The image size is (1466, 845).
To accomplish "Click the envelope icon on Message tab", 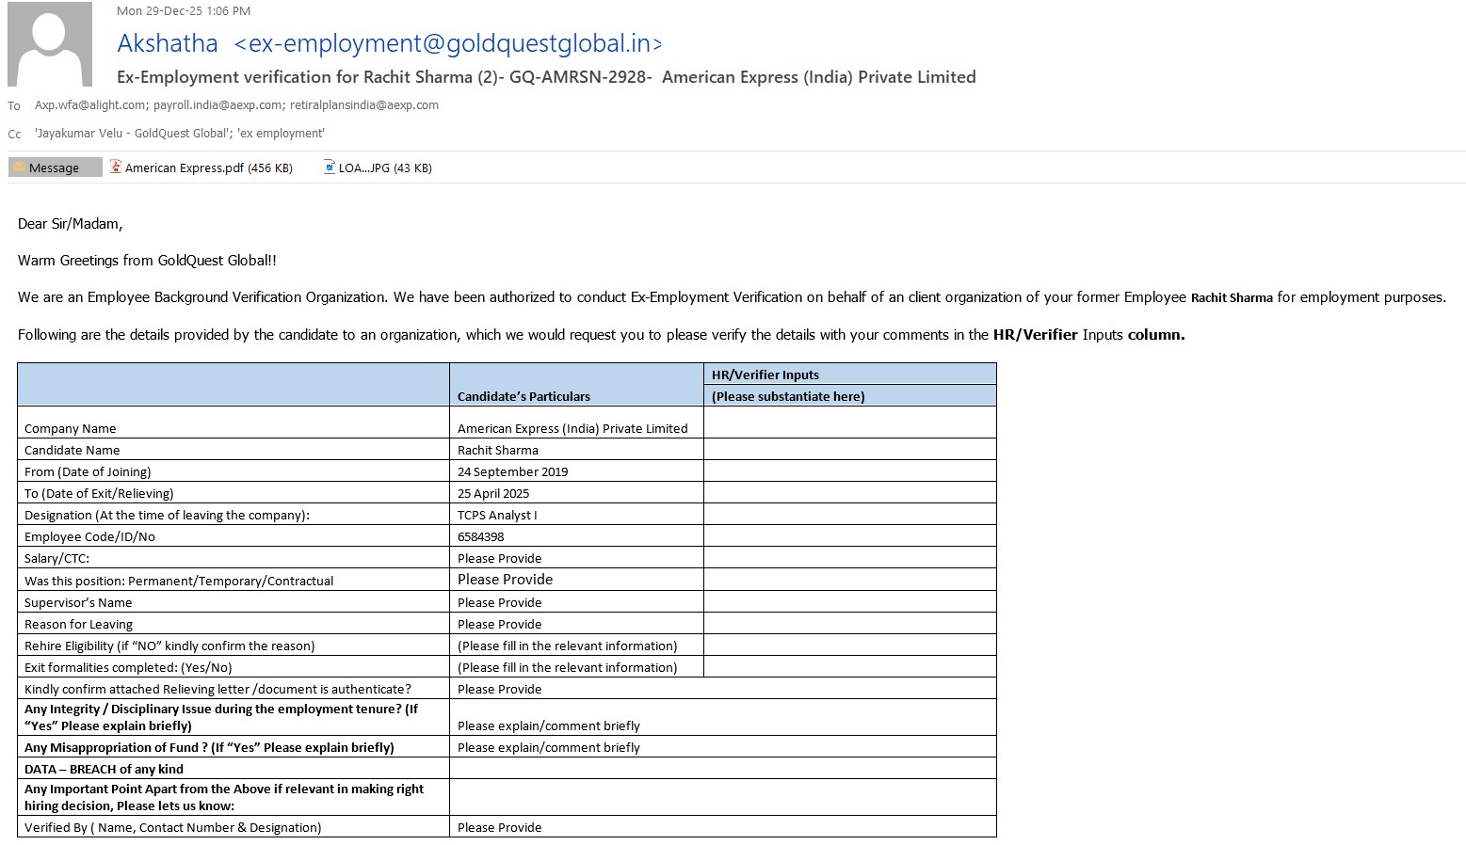I will [x=19, y=167].
